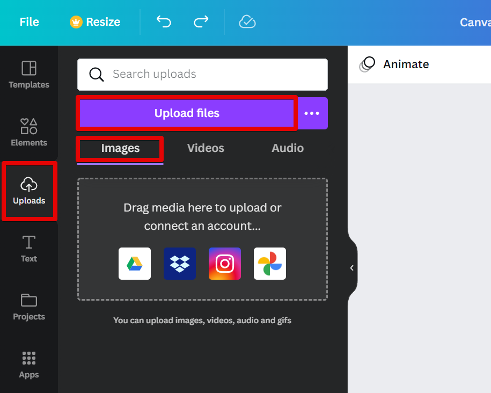Connect Instagram account icon
Image resolution: width=491 pixels, height=393 pixels.
225,264
